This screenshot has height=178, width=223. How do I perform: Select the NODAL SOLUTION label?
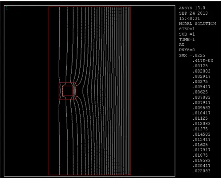coord(197,24)
